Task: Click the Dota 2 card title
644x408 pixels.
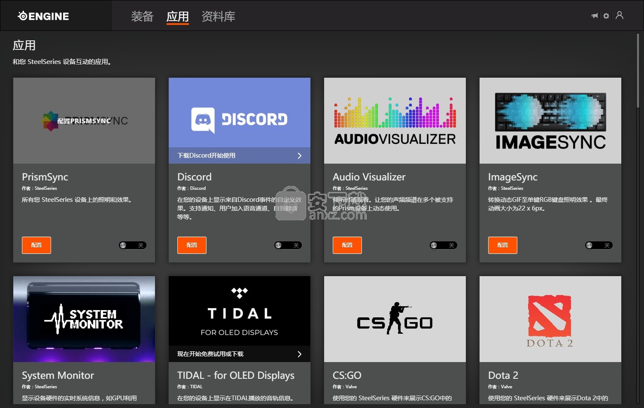Action: [503, 375]
